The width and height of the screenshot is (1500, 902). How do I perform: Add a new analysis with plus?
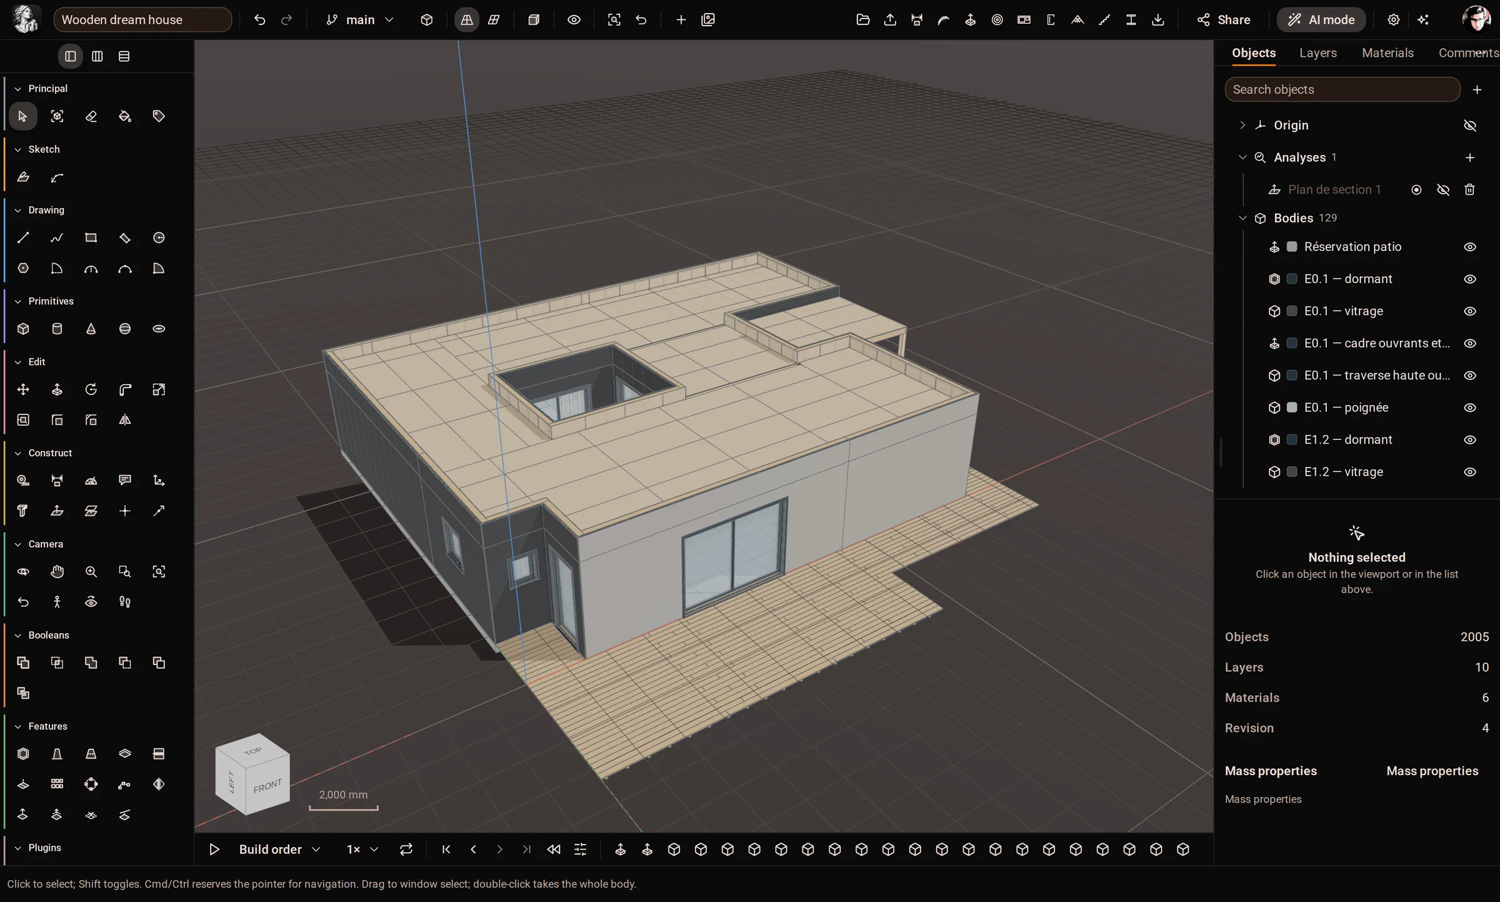point(1470,158)
